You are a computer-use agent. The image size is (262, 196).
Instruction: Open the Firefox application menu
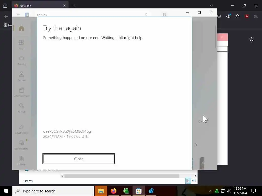pyautogui.click(x=256, y=16)
